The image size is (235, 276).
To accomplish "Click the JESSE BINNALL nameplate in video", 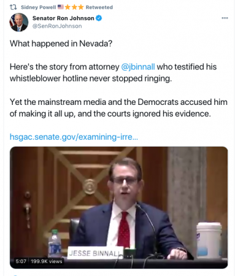I will [x=95, y=253].
